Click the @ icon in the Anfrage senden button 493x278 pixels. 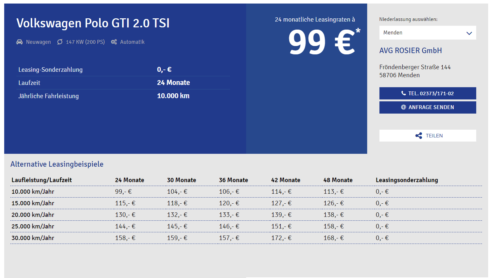pos(403,107)
